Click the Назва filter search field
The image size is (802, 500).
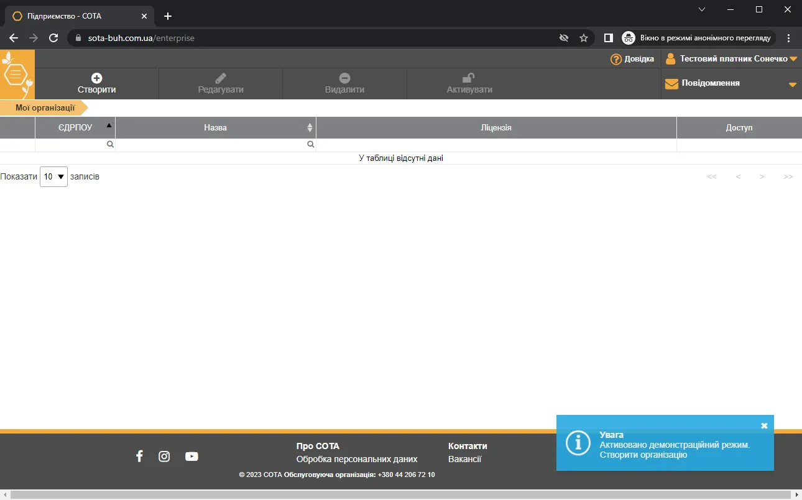click(216, 145)
